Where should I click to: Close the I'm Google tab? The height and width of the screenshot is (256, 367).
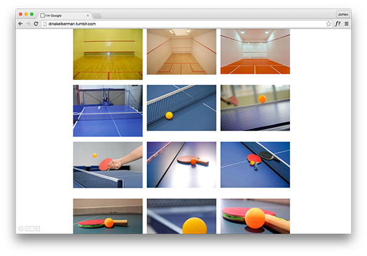pyautogui.click(x=88, y=15)
